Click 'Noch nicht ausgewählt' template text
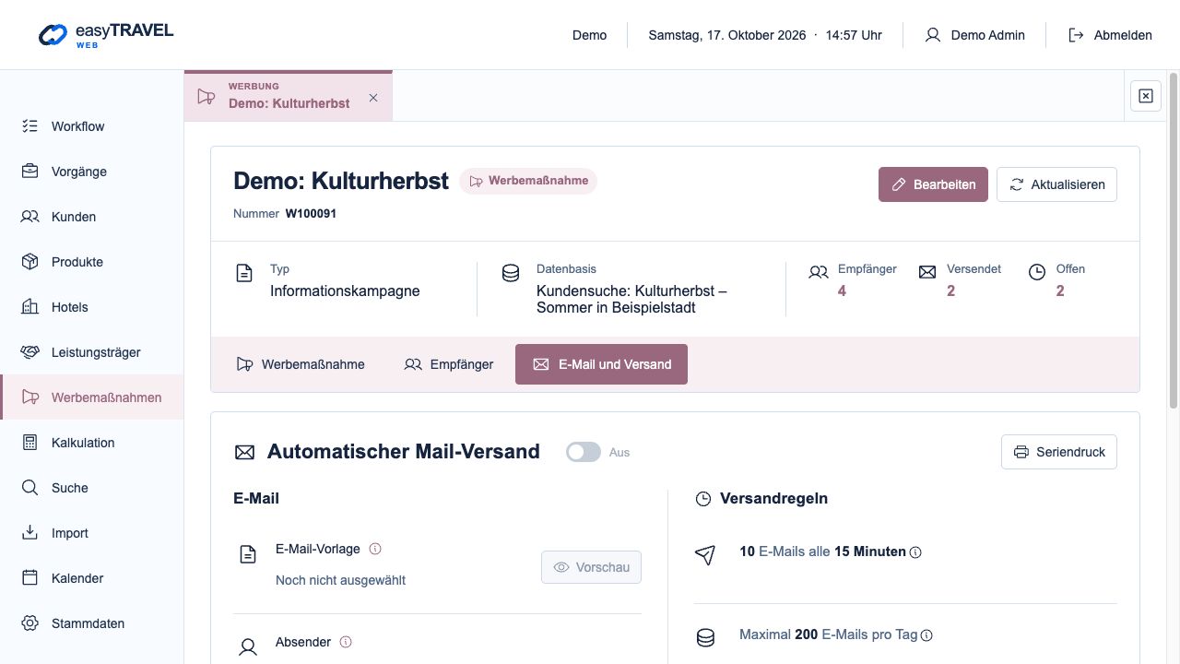 (341, 580)
